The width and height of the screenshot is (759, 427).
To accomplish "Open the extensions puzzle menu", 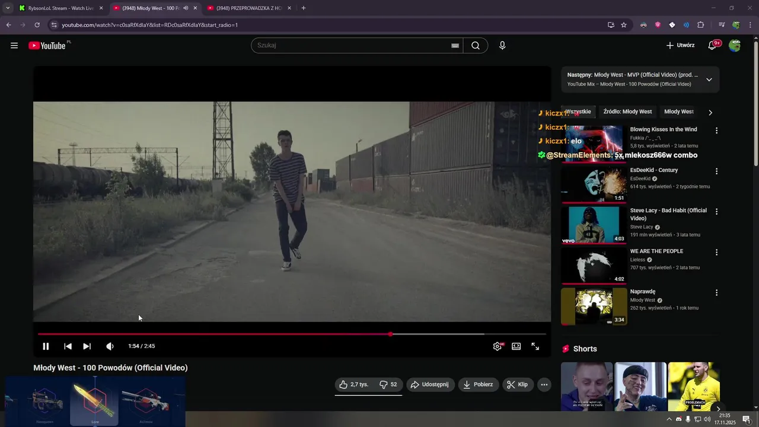I will pyautogui.click(x=701, y=25).
